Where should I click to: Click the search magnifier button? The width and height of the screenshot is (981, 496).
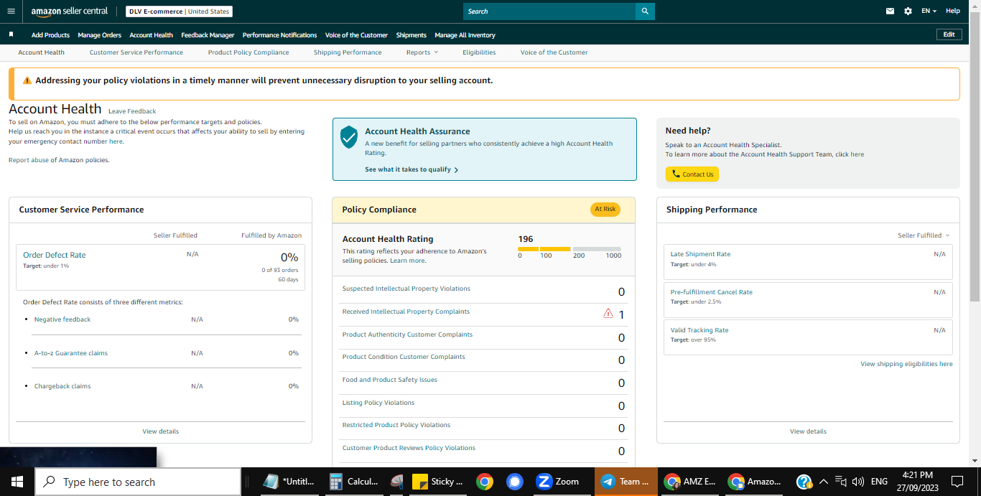pyautogui.click(x=645, y=11)
